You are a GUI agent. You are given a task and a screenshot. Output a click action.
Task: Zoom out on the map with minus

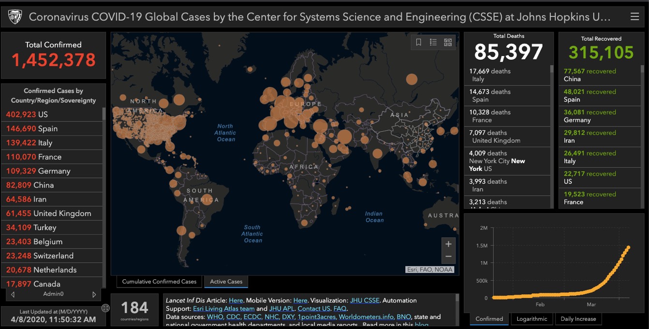[x=448, y=257]
